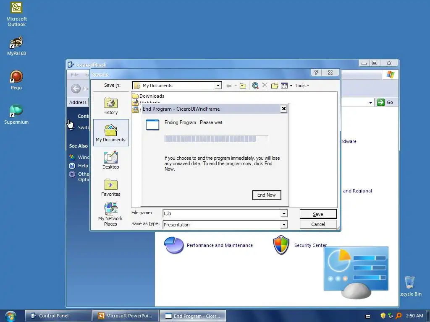Click the Back button in Control Panel
430x322 pixels.
tap(76, 88)
